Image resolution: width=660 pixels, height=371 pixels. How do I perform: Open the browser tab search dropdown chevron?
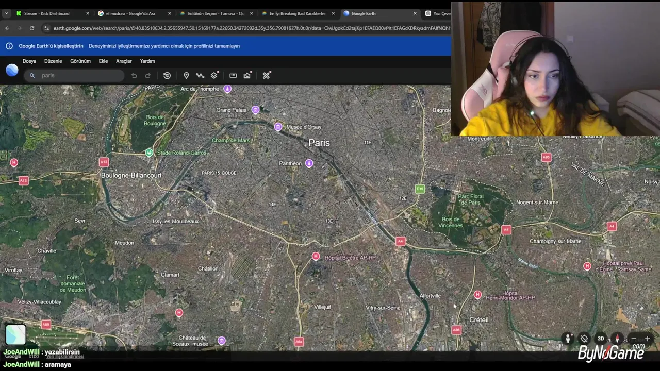pos(7,13)
